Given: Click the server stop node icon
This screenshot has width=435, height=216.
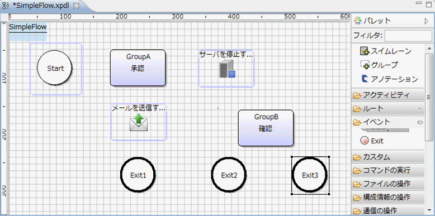Looking at the screenshot, I should [x=227, y=69].
